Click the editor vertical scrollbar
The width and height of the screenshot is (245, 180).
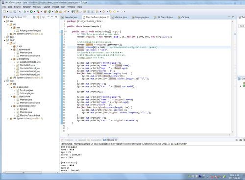pos(233,77)
